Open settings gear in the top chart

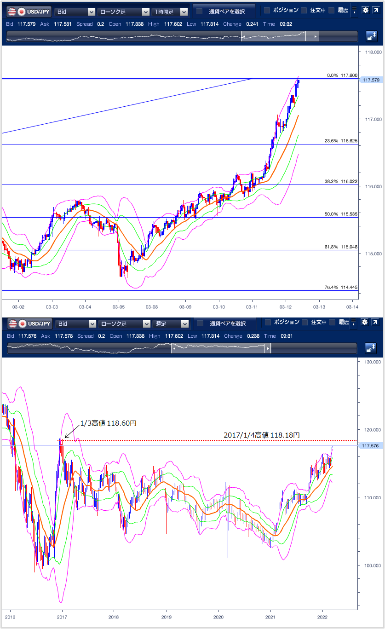click(365, 10)
